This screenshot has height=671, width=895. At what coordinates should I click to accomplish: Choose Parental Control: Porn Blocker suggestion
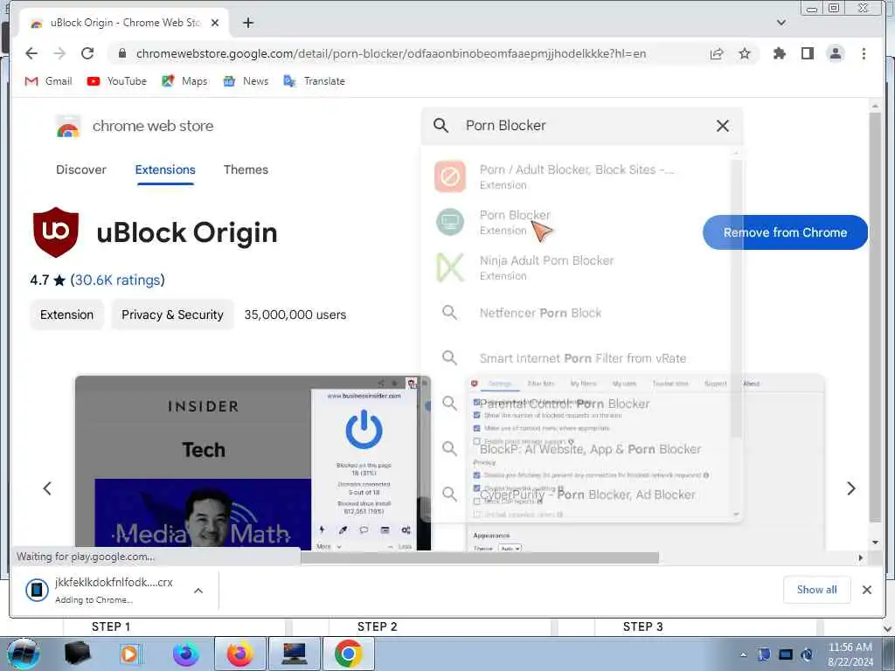tap(577, 404)
